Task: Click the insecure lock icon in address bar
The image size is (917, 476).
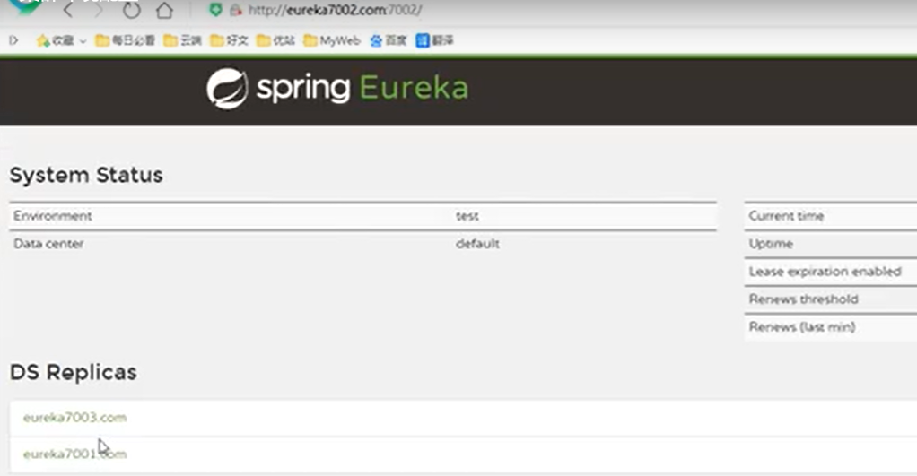Action: 236,10
